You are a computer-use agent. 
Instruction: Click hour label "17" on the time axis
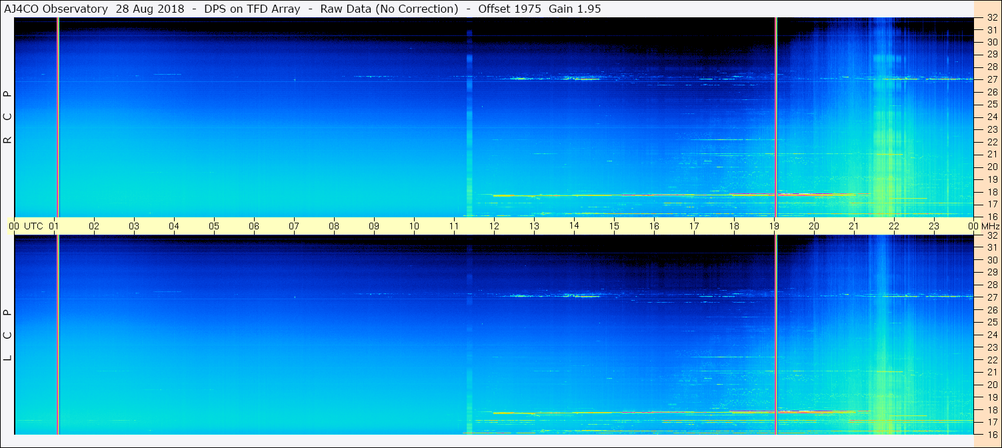coord(694,226)
